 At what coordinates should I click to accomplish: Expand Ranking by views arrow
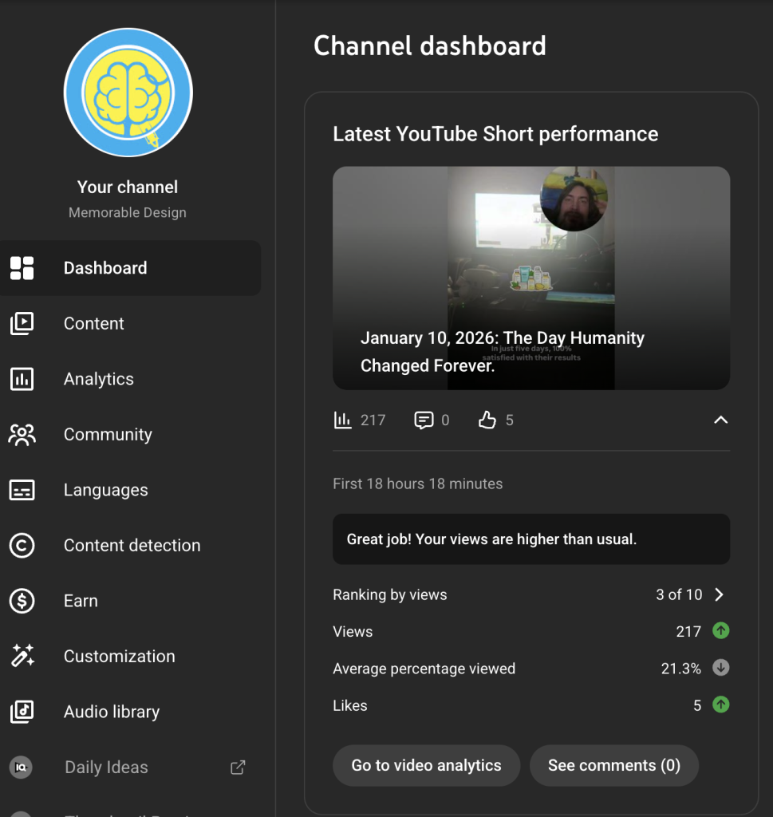click(x=719, y=594)
